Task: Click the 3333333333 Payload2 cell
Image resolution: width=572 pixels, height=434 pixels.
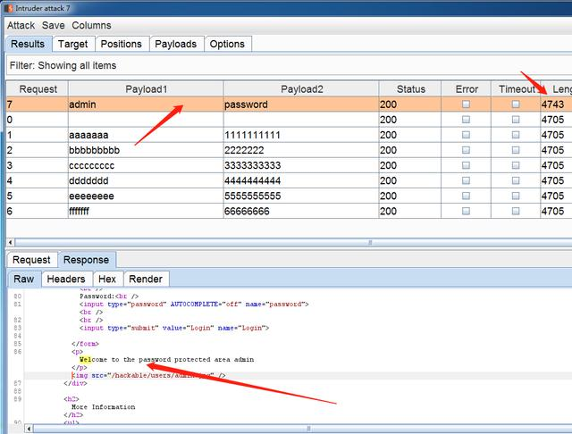Action: tap(301, 166)
